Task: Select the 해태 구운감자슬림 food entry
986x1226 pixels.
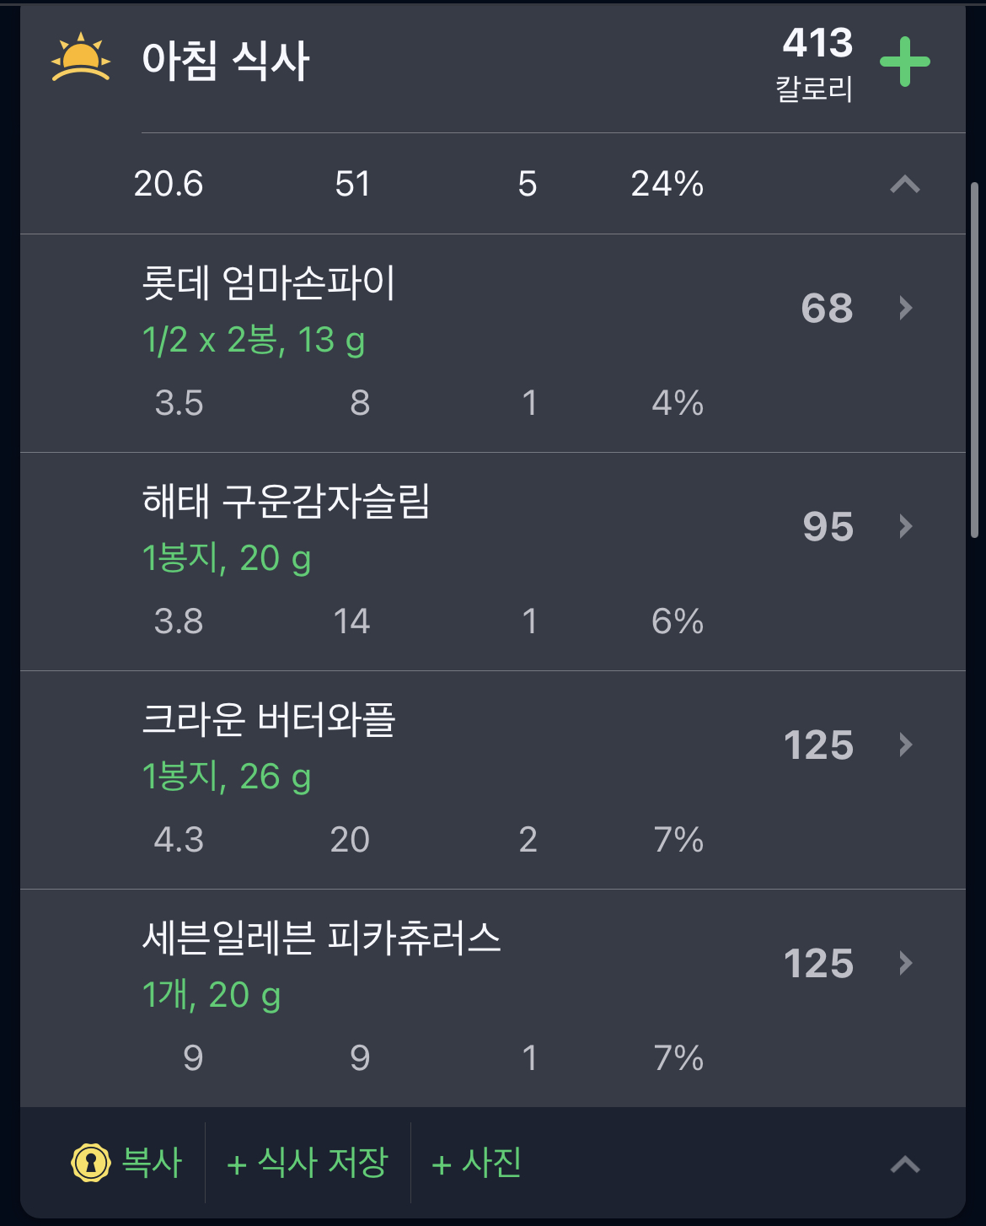Action: [x=287, y=503]
